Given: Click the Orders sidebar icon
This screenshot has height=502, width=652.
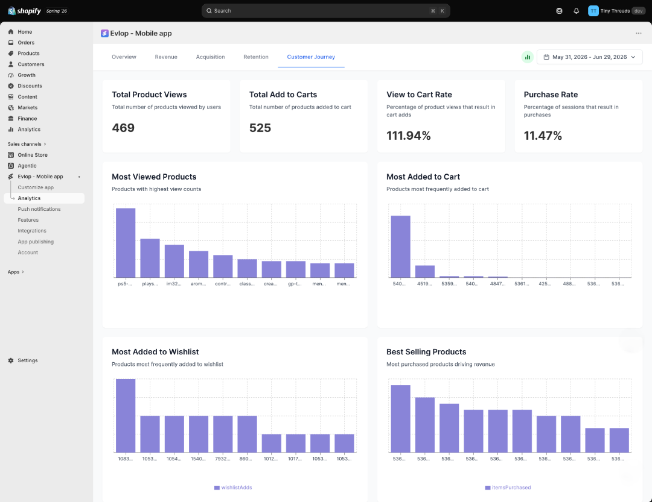Looking at the screenshot, I should click(x=11, y=42).
